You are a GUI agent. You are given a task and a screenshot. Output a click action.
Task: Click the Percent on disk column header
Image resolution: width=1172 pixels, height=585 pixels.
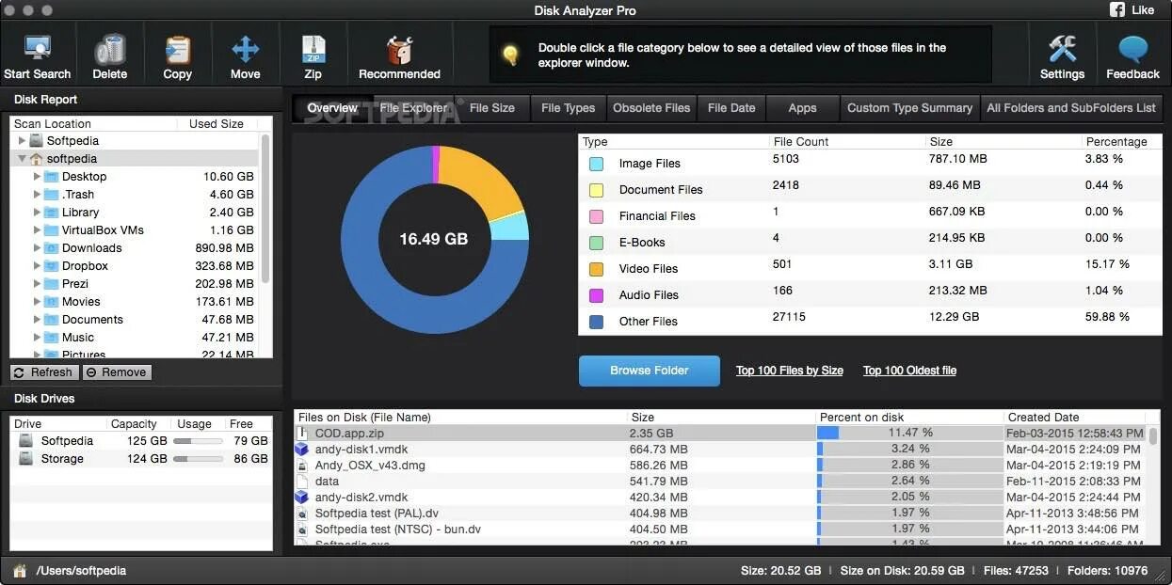[x=909, y=418]
